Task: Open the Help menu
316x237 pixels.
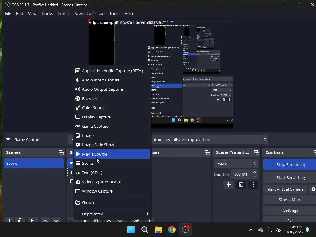Action: point(129,13)
